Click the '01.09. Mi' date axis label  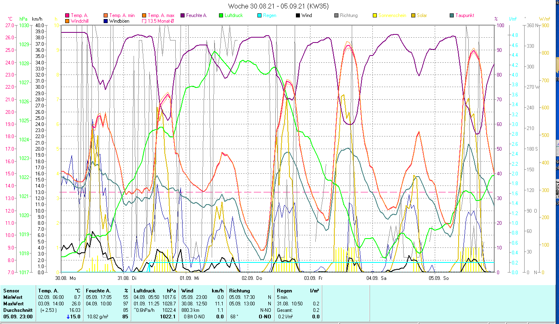tap(189, 278)
